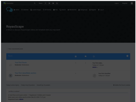This screenshot has width=136, height=102.
Task: Click the up-arrow icon at top right
Action: [x=132, y=3]
